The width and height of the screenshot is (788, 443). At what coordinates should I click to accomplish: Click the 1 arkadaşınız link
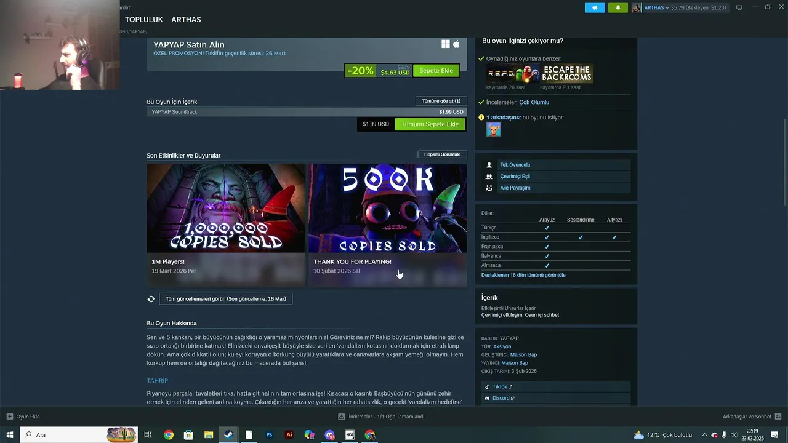504,118
